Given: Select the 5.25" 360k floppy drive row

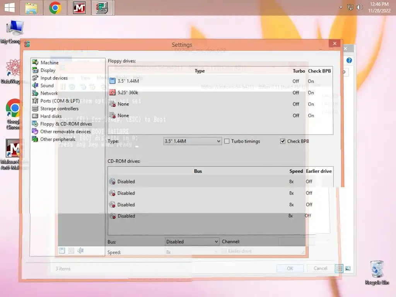Looking at the screenshot, I should point(220,92).
